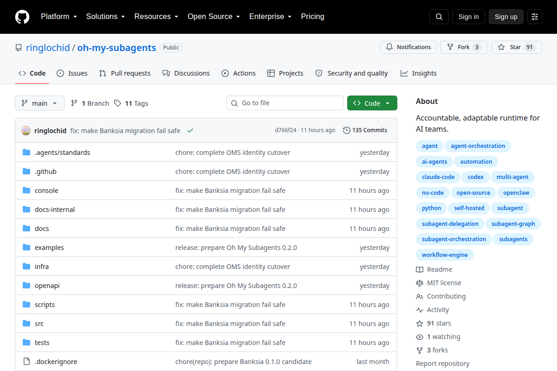Click the folder icon beside .agents/standards

[x=26, y=153]
